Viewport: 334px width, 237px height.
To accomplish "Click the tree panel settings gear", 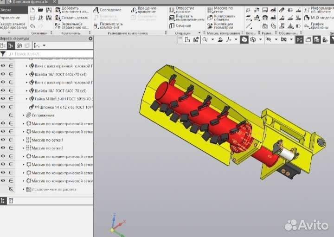I will click(x=90, y=39).
